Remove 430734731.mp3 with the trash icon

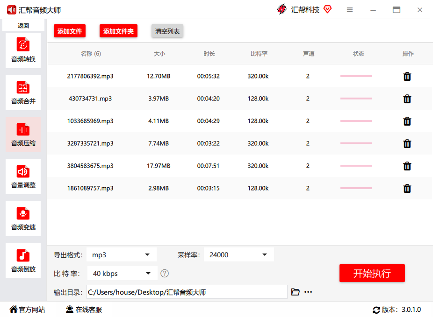pyautogui.click(x=407, y=99)
